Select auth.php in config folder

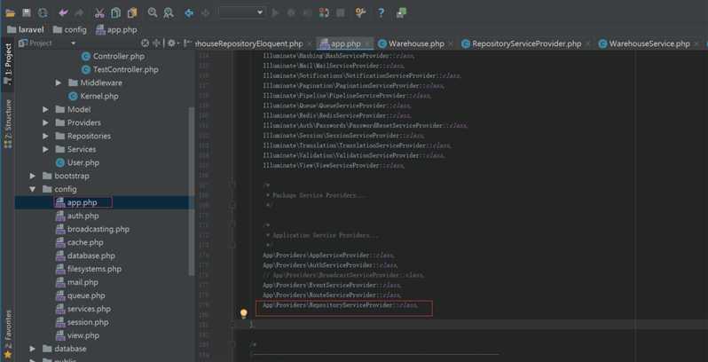tap(77, 216)
